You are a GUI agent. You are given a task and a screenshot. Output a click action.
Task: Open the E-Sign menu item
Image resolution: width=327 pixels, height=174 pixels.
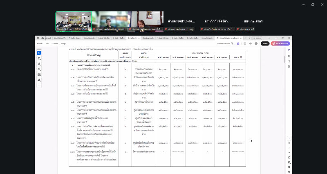pyautogui.click(x=63, y=44)
